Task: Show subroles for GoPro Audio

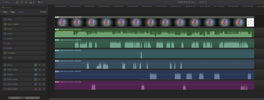Action: point(39,89)
